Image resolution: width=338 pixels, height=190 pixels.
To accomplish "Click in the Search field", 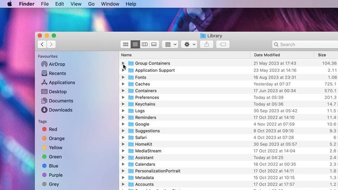I will point(305,44).
